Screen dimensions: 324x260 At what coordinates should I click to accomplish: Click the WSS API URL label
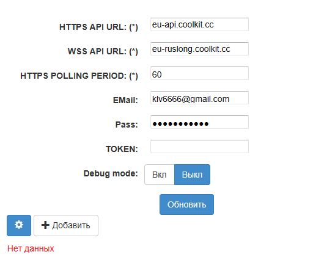(x=103, y=51)
